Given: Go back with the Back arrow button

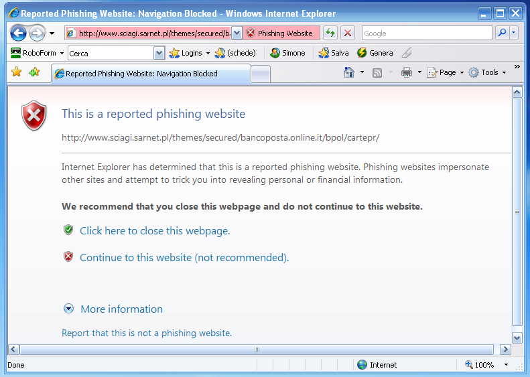Looking at the screenshot, I should [18, 33].
